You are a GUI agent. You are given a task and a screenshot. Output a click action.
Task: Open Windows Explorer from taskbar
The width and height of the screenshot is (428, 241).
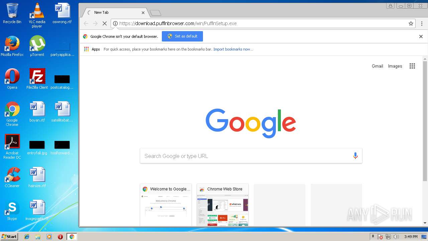38,237
